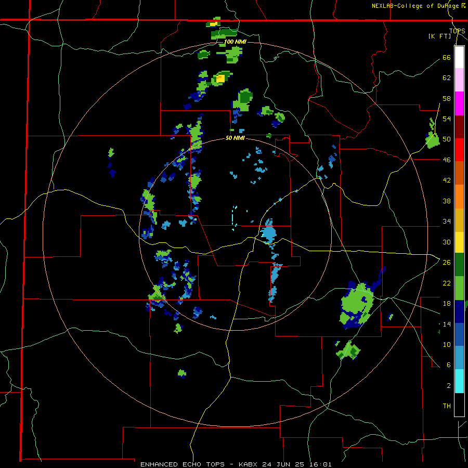Click the legend value 66
The image size is (468, 468).
[x=447, y=57]
